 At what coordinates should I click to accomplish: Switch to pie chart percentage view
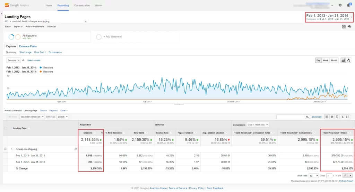tap(332, 117)
